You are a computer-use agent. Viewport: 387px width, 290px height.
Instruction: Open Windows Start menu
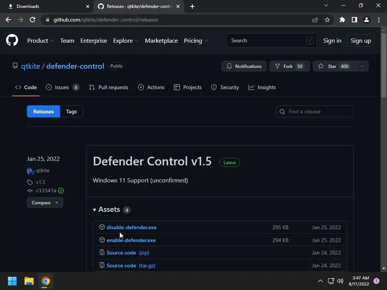[x=12, y=281]
